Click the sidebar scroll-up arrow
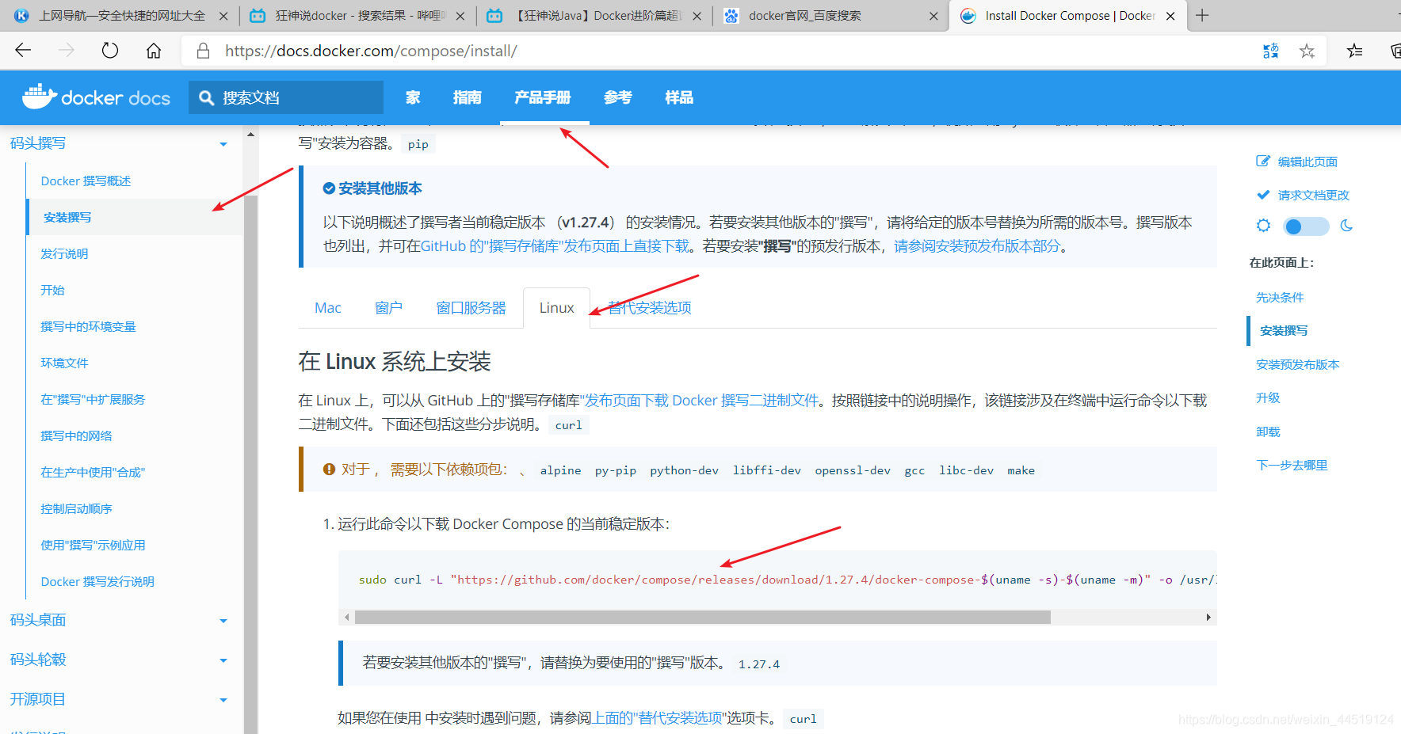This screenshot has width=1401, height=734. tap(250, 135)
